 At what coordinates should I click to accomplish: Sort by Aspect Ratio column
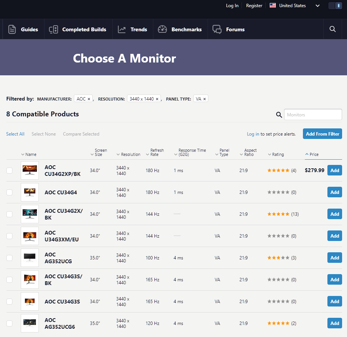click(x=248, y=152)
